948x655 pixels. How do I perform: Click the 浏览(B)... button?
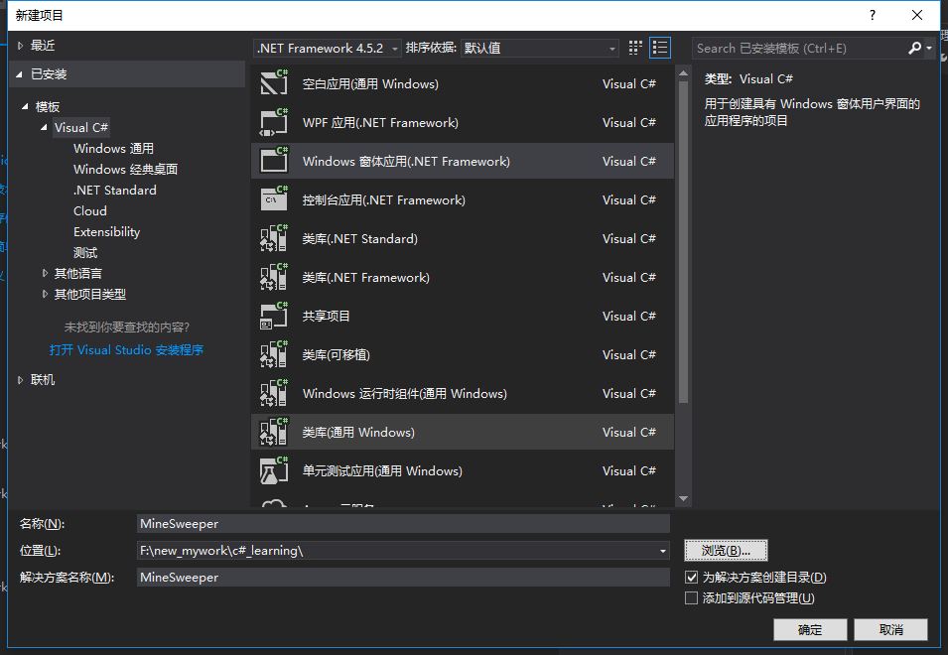point(726,551)
